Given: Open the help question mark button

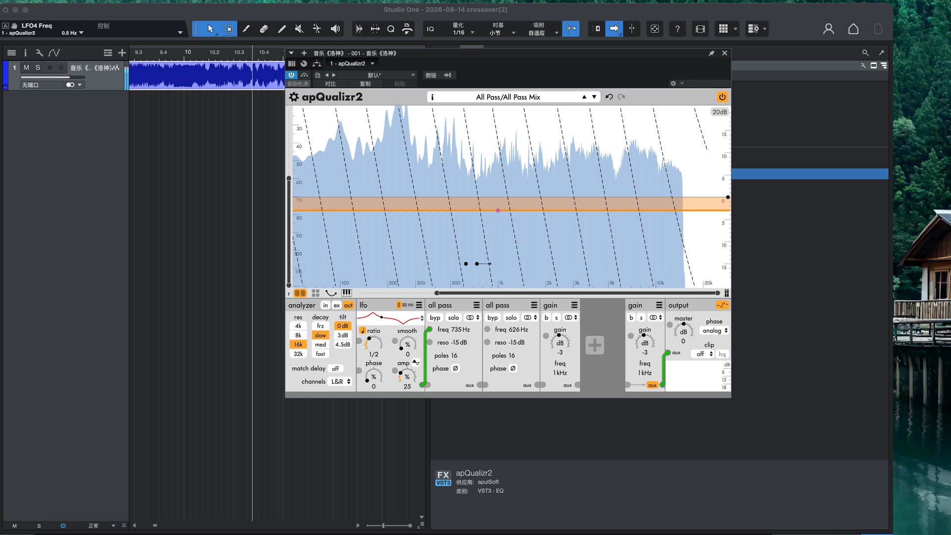Looking at the screenshot, I should pos(677,29).
